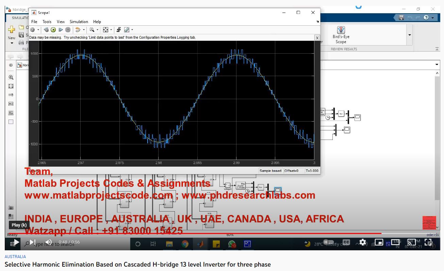444x271 pixels.
Task: Toggle closed captions on the video
Action: click(x=346, y=242)
